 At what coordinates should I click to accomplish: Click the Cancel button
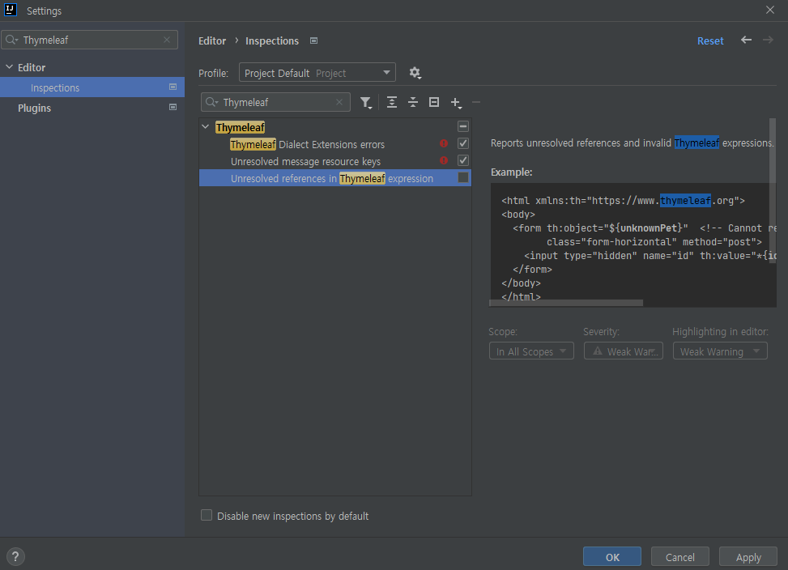[x=680, y=557]
